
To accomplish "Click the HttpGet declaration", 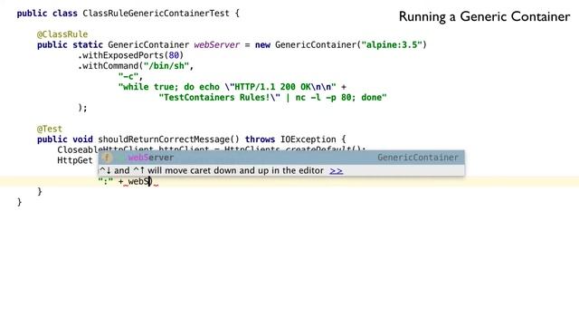I will point(75,160).
